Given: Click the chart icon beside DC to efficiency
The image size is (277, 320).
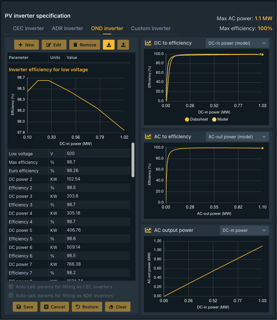Looking at the screenshot, I should click(x=148, y=43).
